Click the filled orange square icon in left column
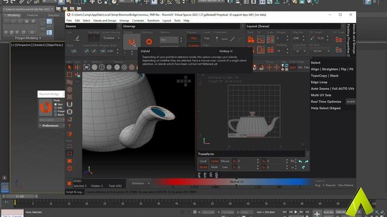The width and height of the screenshot is (387, 217). 70,161
